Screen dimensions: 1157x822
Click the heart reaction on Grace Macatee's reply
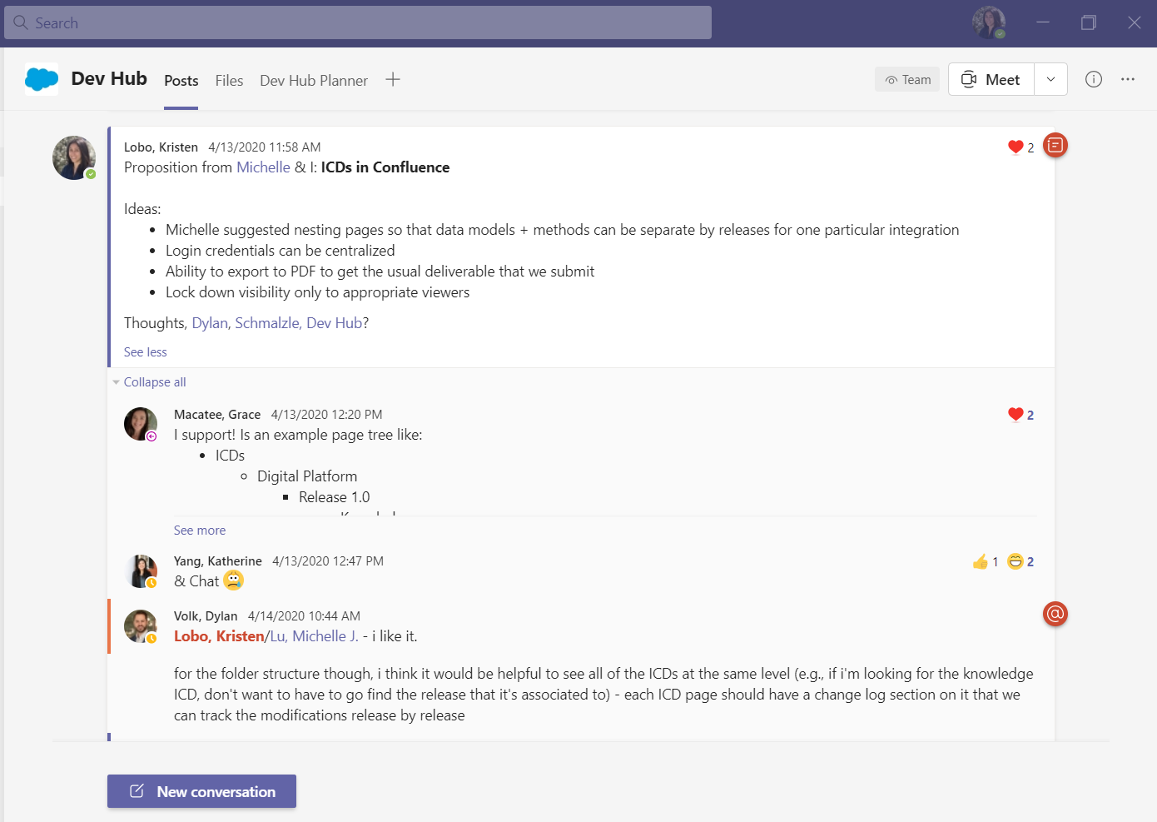tap(1015, 415)
